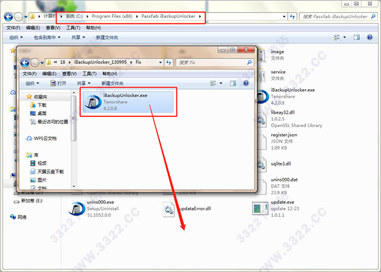
Task: Click iBackupUnlocker_130995 breadcrumb in Fix window
Action: click(x=100, y=62)
